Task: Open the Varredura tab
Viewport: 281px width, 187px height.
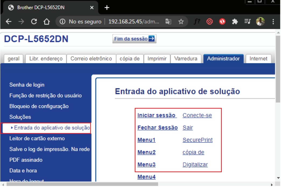Action: pyautogui.click(x=185, y=58)
